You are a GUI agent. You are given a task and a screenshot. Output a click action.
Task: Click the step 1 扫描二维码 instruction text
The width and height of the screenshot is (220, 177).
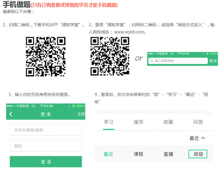point(44,25)
